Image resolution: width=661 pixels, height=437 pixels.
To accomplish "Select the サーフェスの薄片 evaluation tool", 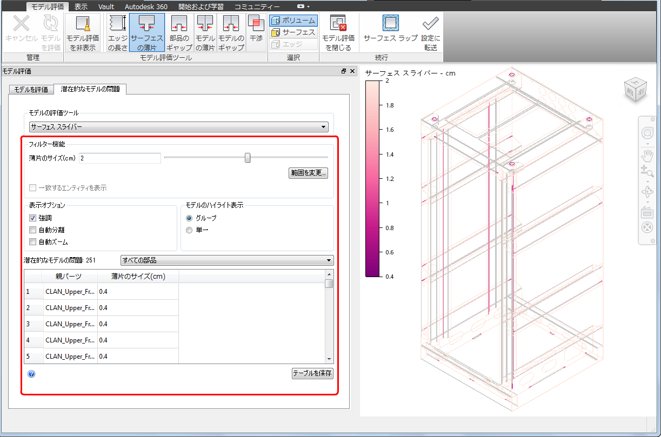I will tap(147, 32).
